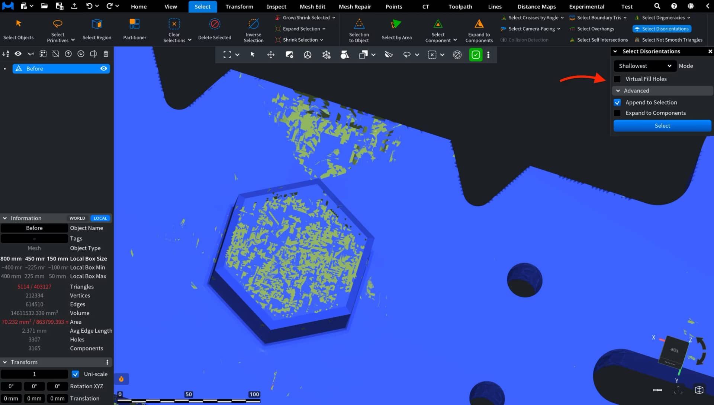Click the lasso icon in the viewport toolbar
Screen dimensions: 714x405
point(407,55)
